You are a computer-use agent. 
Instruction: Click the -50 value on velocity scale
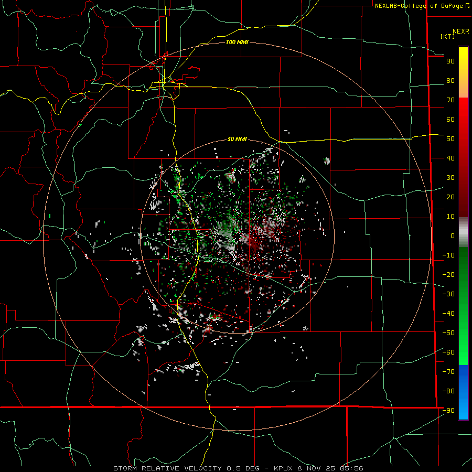pos(448,333)
